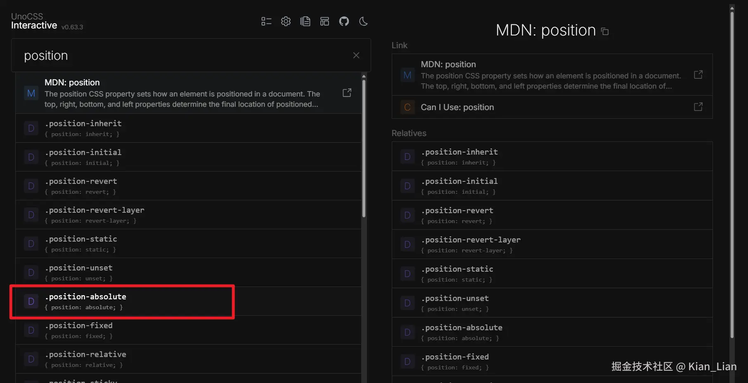Open the list view icon in header
Screen dimensions: 748x383
click(266, 21)
